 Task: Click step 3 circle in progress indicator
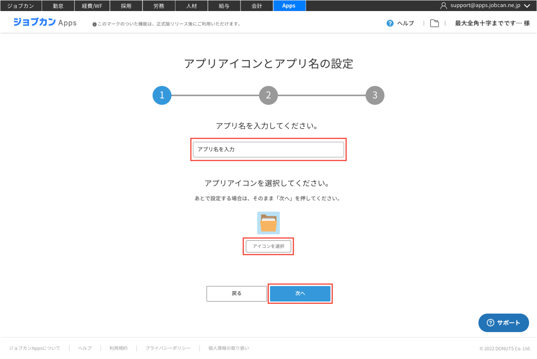pyautogui.click(x=375, y=95)
